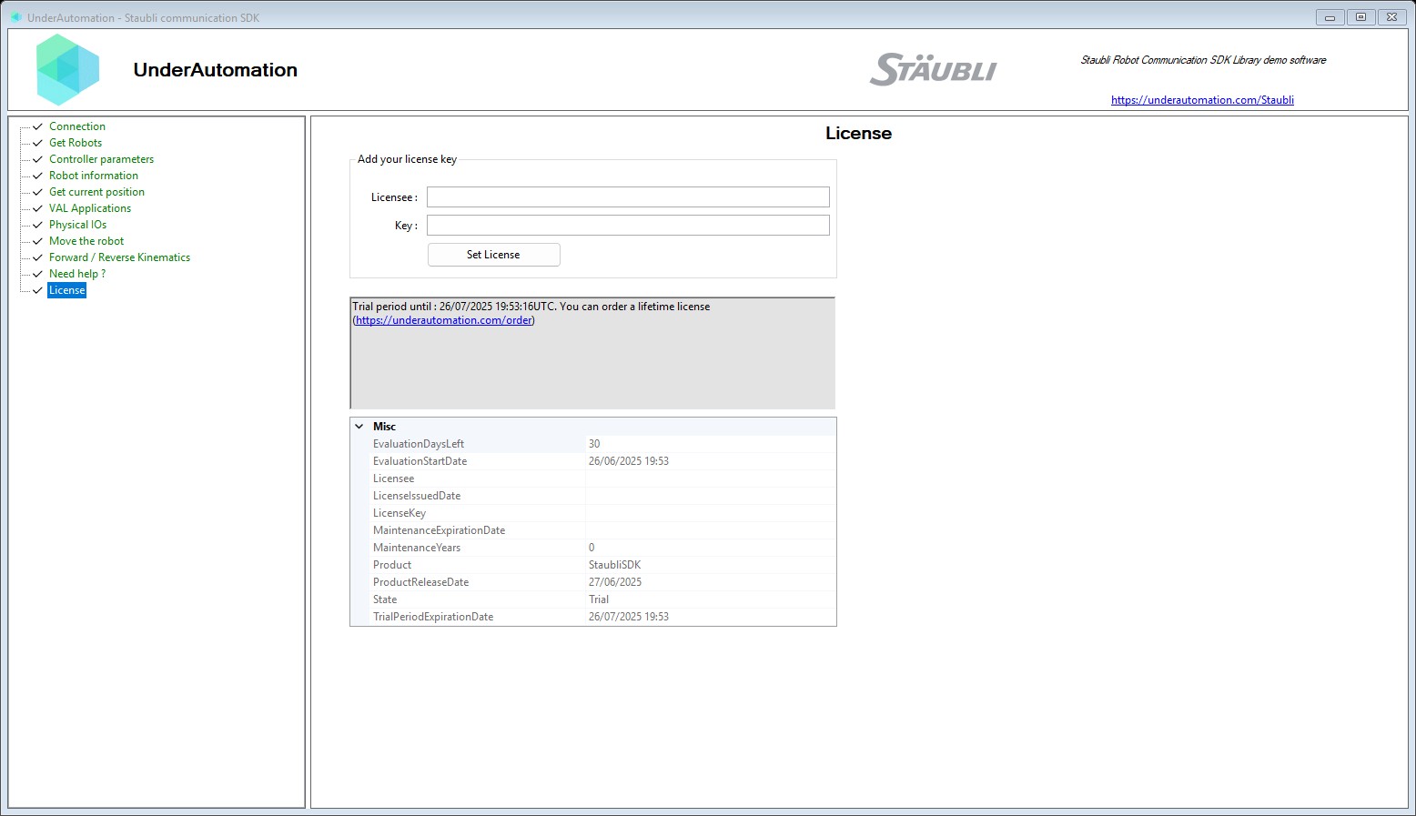The image size is (1416, 816).
Task: Click the Set License button
Action: (x=493, y=255)
